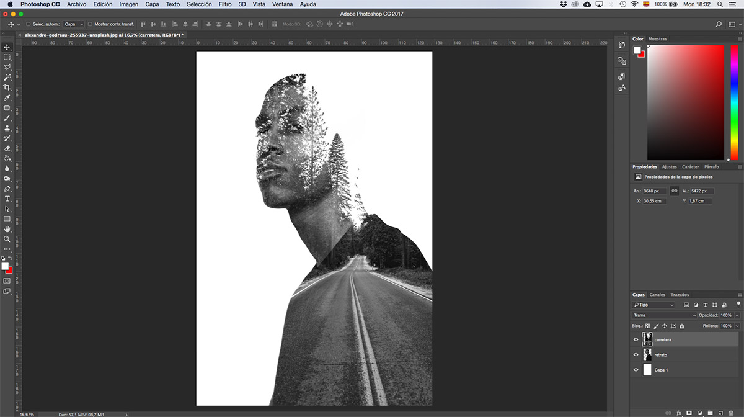Click the rainbow hue slider strip
The width and height of the screenshot is (744, 417).
(x=735, y=102)
